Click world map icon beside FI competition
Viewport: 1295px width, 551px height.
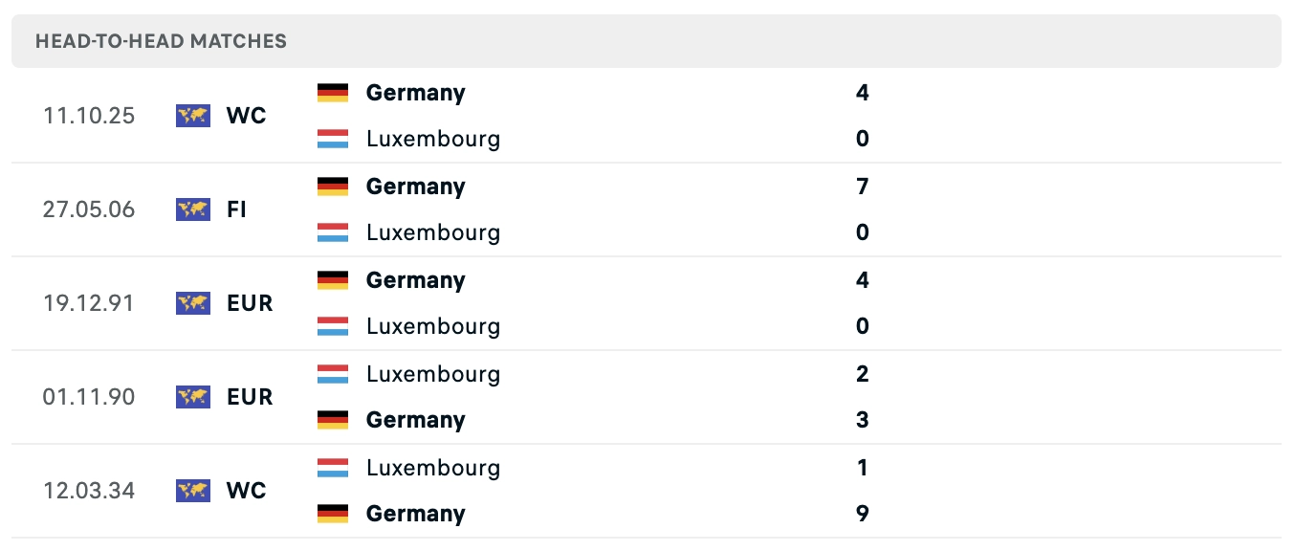tap(192, 209)
